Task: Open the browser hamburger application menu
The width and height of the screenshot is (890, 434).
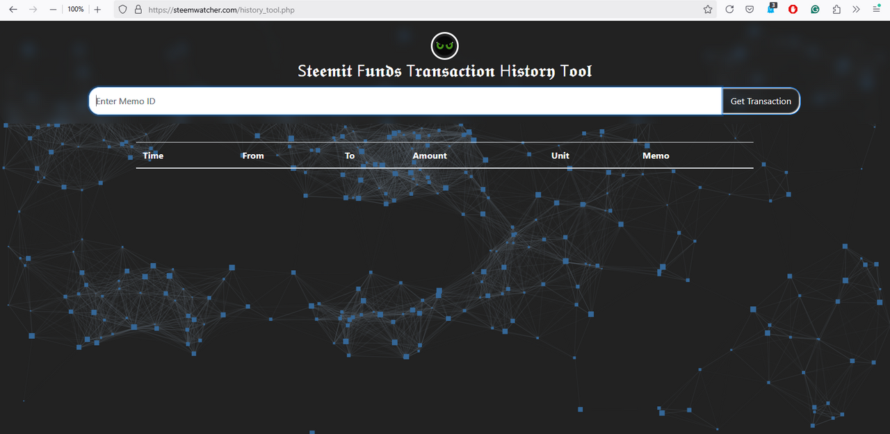Action: [x=876, y=10]
